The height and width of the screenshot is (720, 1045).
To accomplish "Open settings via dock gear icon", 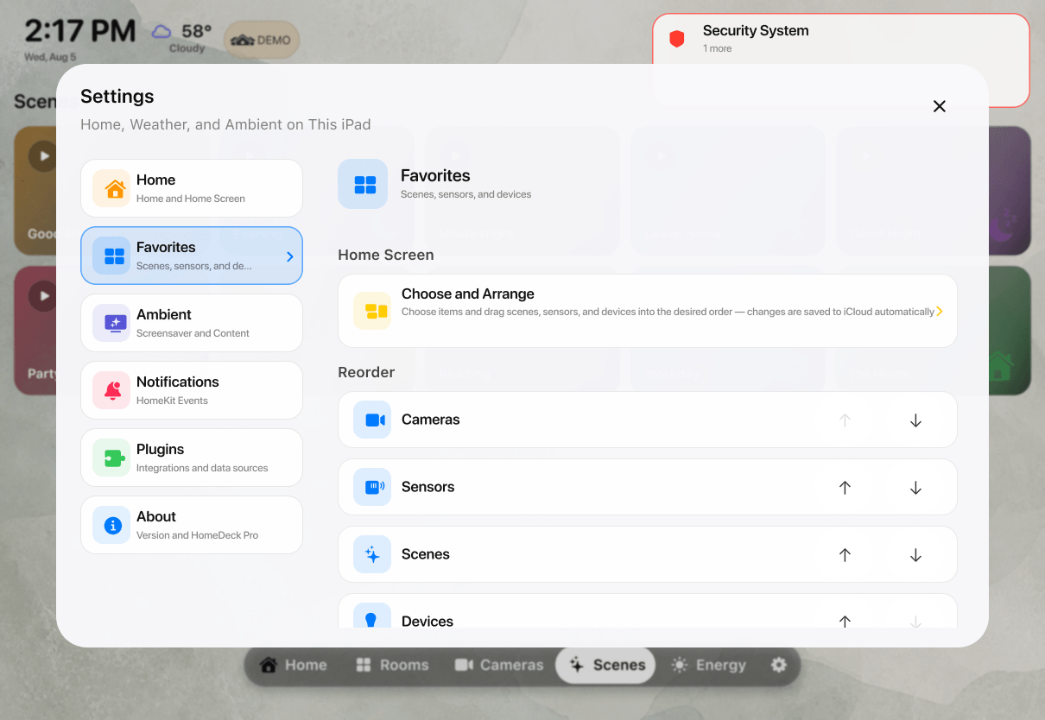I will pyautogui.click(x=779, y=665).
